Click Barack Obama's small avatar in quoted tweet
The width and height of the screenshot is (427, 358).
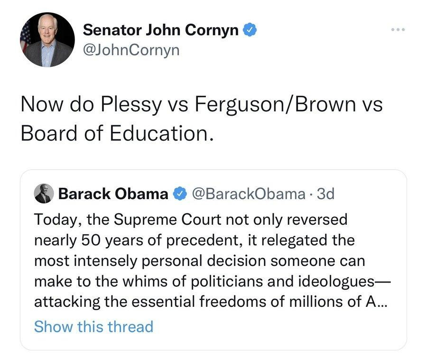pos(43,193)
